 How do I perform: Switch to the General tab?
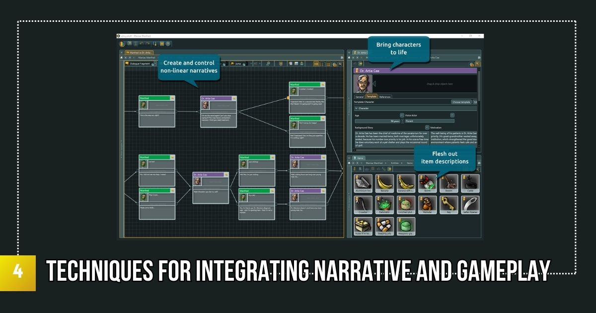[359, 96]
